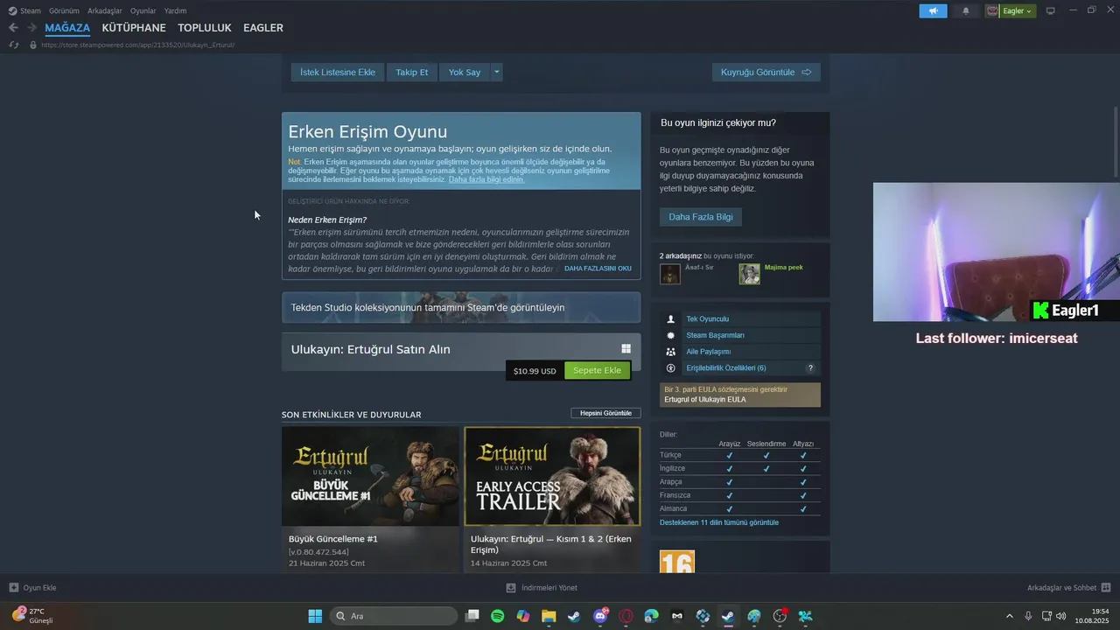View the Tekden Studio collection banner
Viewport: 1120px width, 630px height.
[461, 307]
